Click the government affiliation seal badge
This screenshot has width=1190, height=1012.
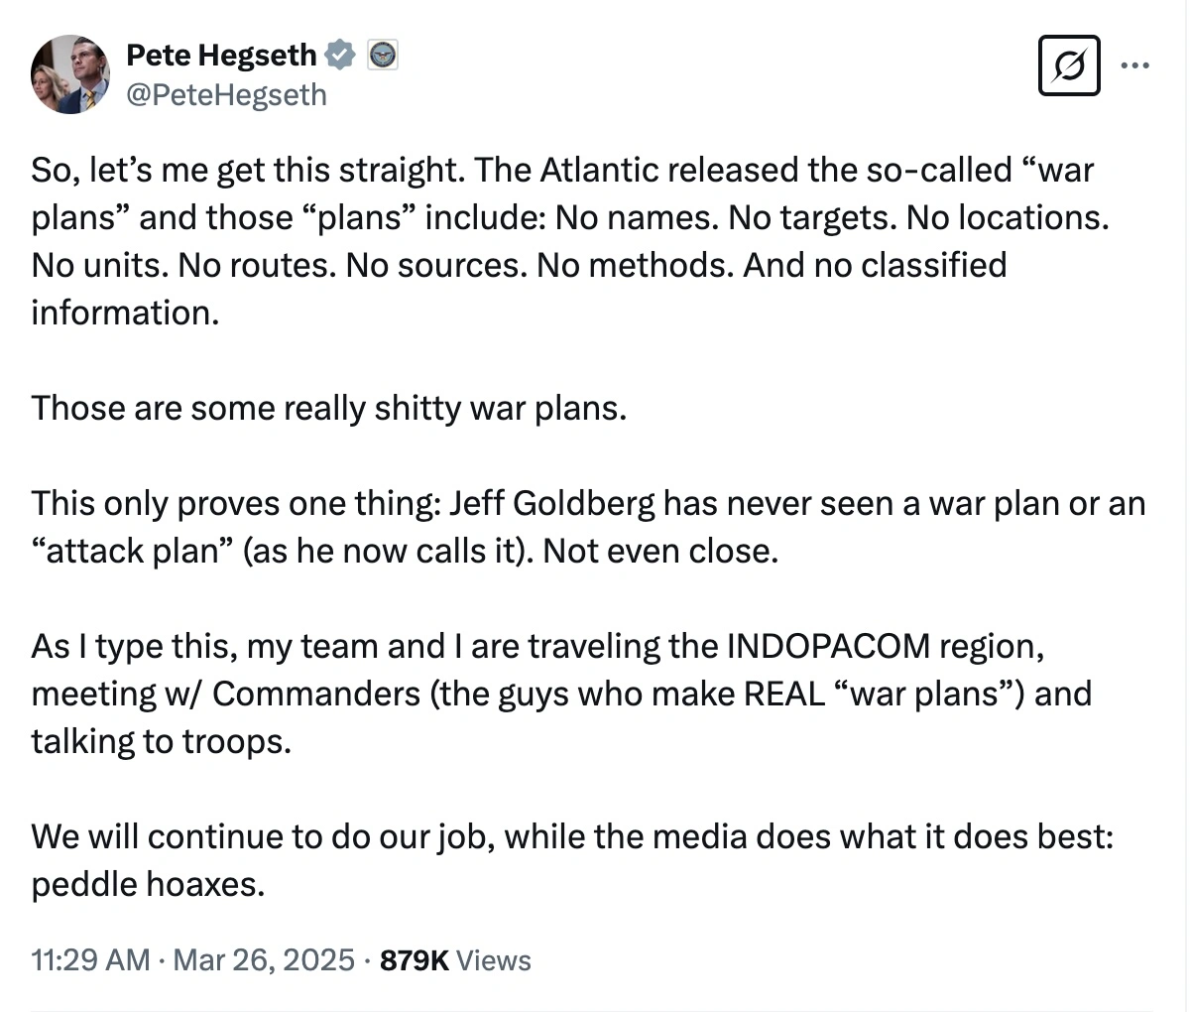[383, 56]
